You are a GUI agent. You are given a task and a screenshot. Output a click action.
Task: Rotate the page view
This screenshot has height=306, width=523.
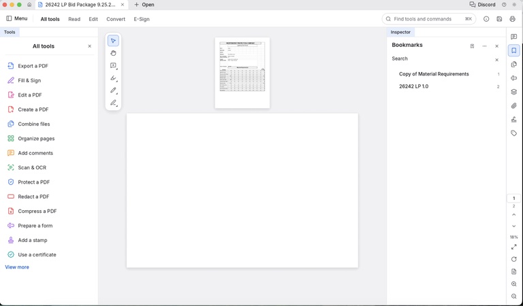[x=513, y=259]
